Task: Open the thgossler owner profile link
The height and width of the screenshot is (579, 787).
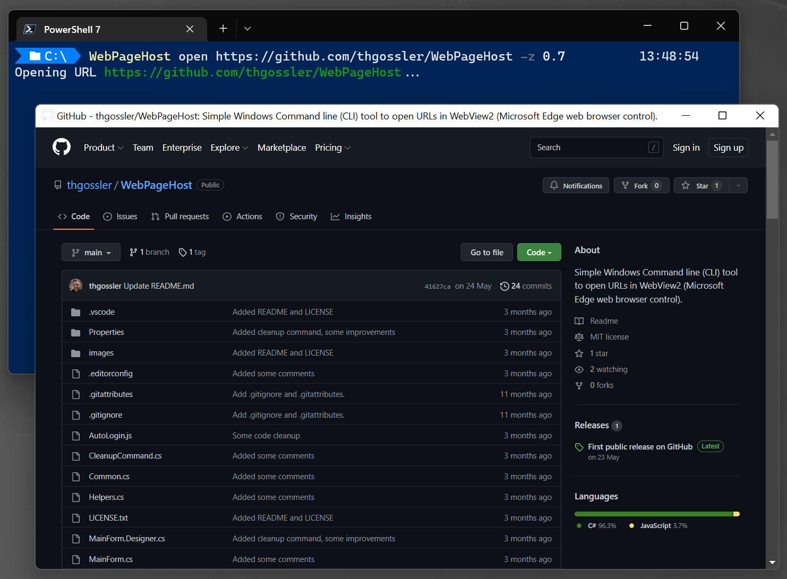Action: [x=89, y=185]
